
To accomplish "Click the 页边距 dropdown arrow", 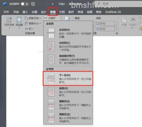I will click(19, 28).
